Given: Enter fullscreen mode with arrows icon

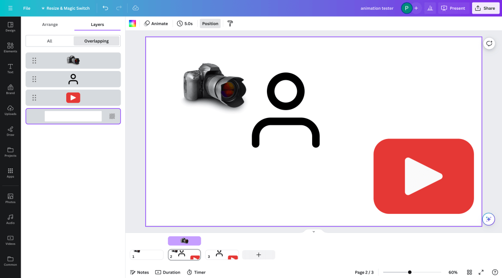Looking at the screenshot, I should 481,272.
